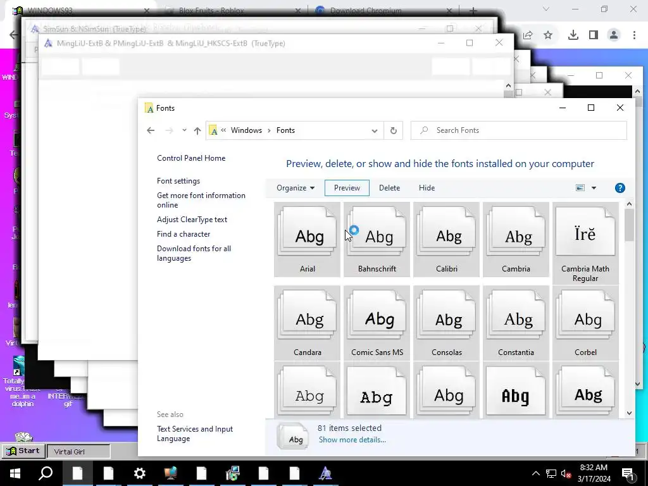Open Find a character link

pyautogui.click(x=184, y=234)
